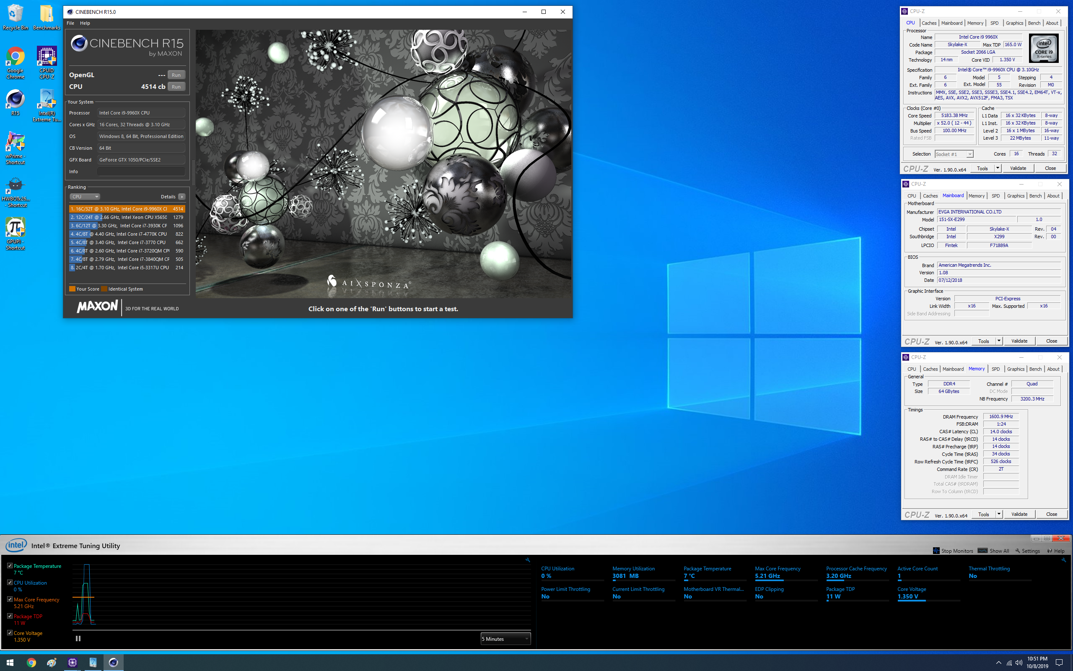This screenshot has width=1073, height=671.
Task: Open Tools dropdown arrow in top CPU-Z window
Action: coord(998,168)
